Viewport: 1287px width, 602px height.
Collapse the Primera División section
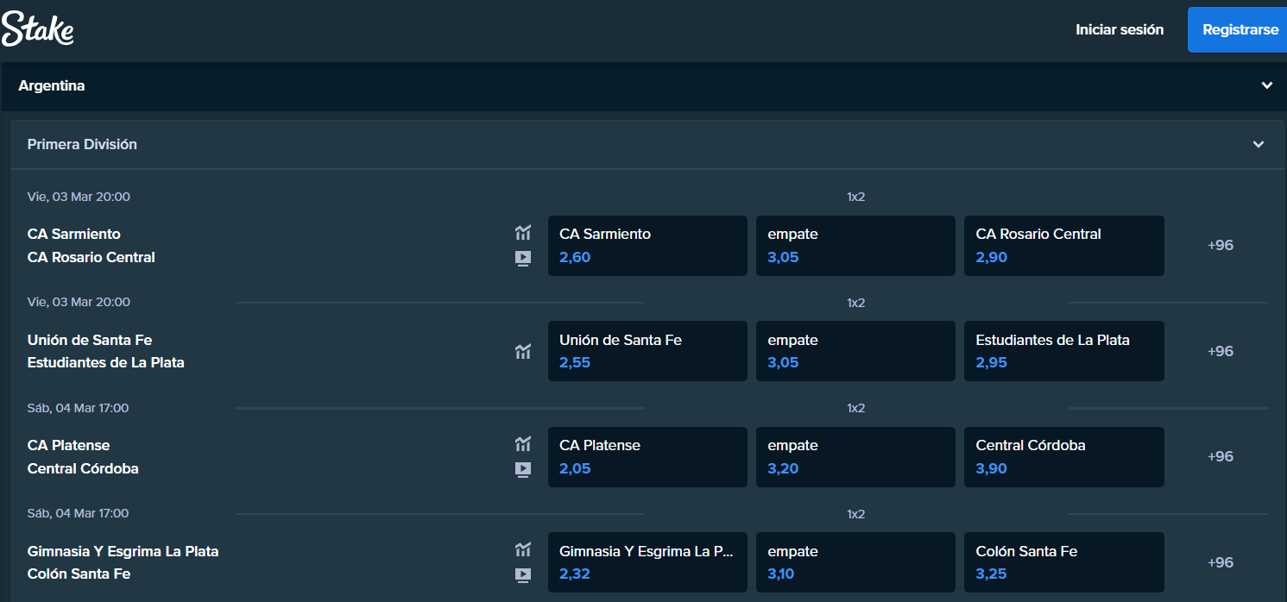click(x=1259, y=144)
